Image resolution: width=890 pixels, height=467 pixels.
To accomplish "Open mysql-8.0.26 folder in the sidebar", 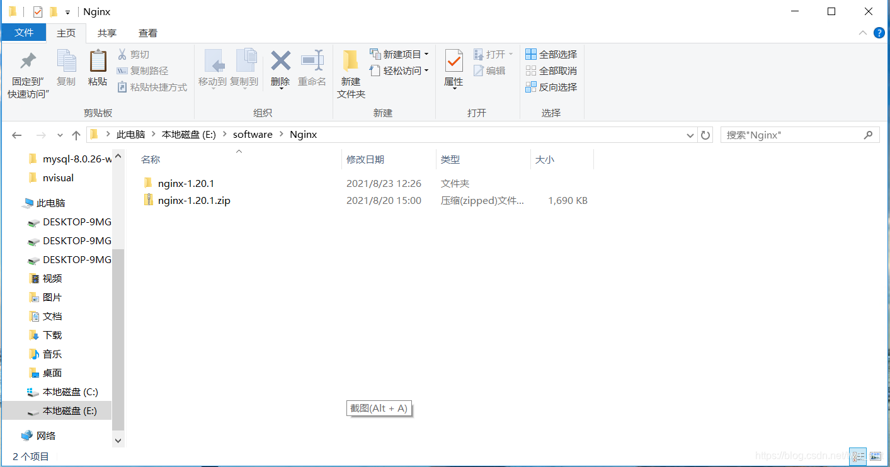I will (x=71, y=159).
